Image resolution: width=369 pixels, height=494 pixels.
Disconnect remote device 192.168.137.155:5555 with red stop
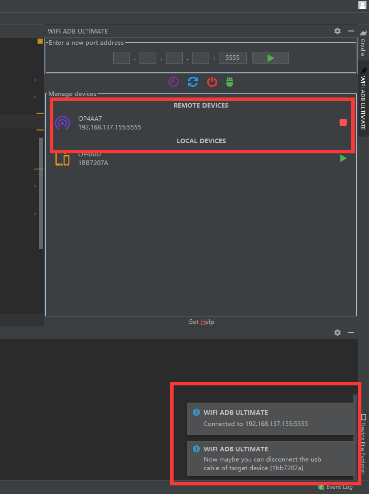(x=343, y=122)
